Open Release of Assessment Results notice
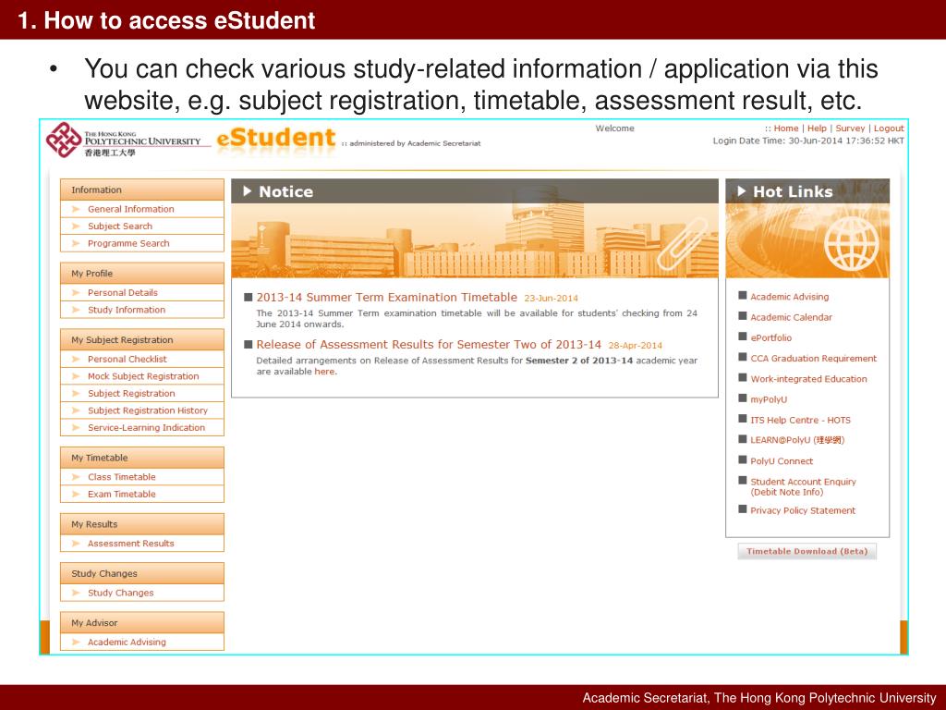 (x=429, y=345)
